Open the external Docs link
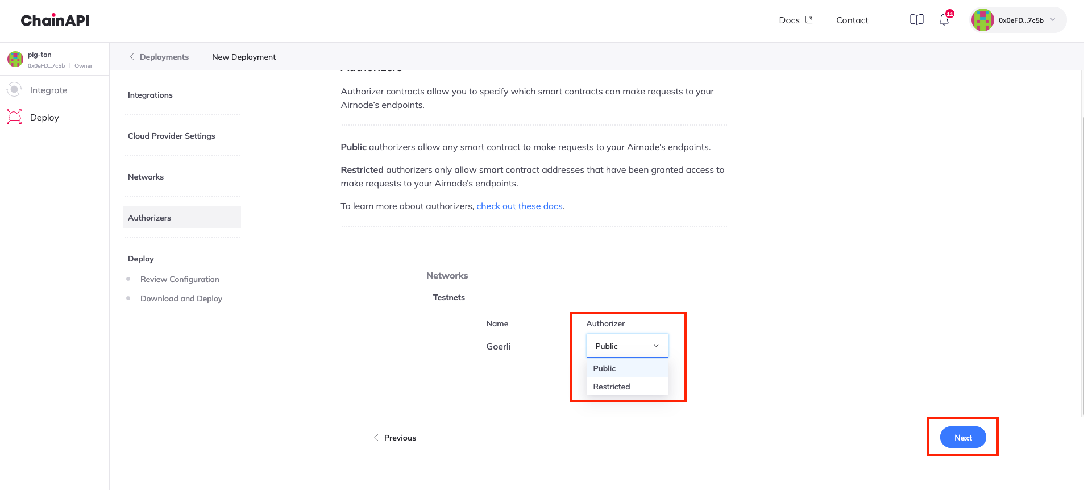The height and width of the screenshot is (490, 1084). click(x=795, y=20)
